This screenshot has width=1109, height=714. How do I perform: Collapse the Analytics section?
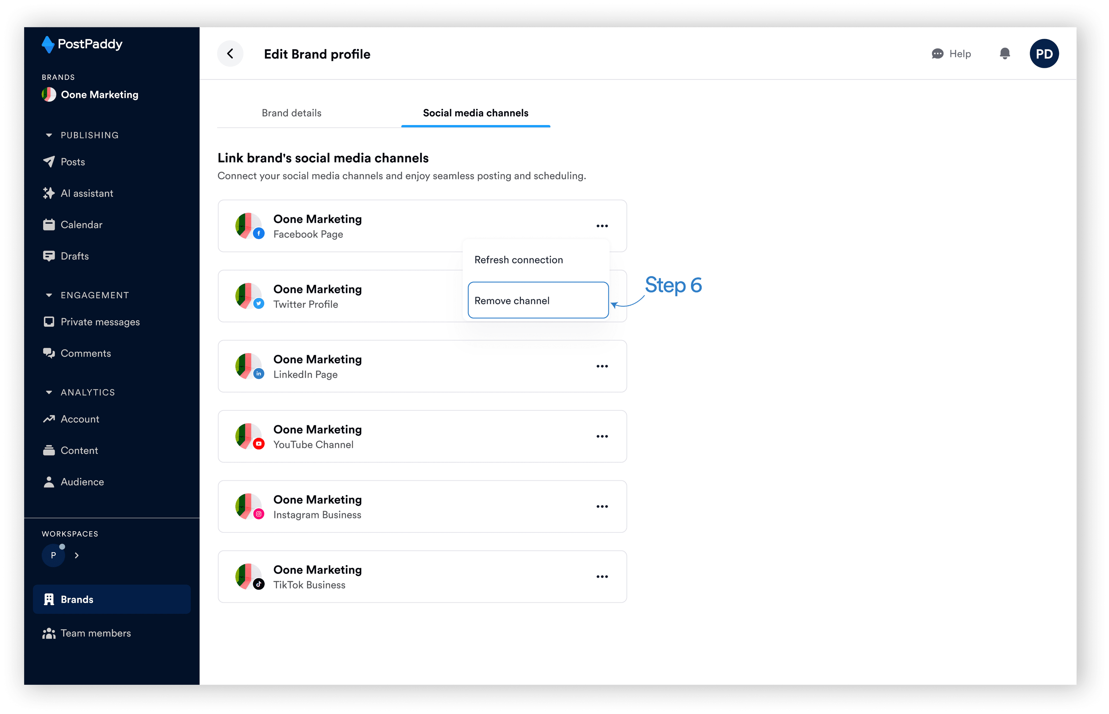coord(49,392)
